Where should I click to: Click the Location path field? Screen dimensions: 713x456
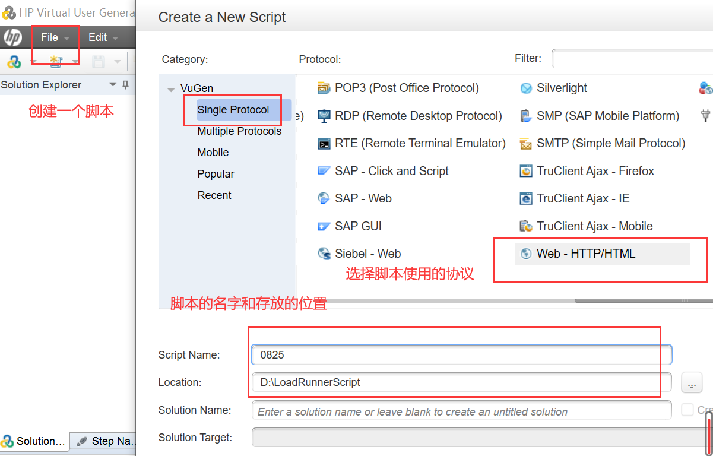(461, 382)
